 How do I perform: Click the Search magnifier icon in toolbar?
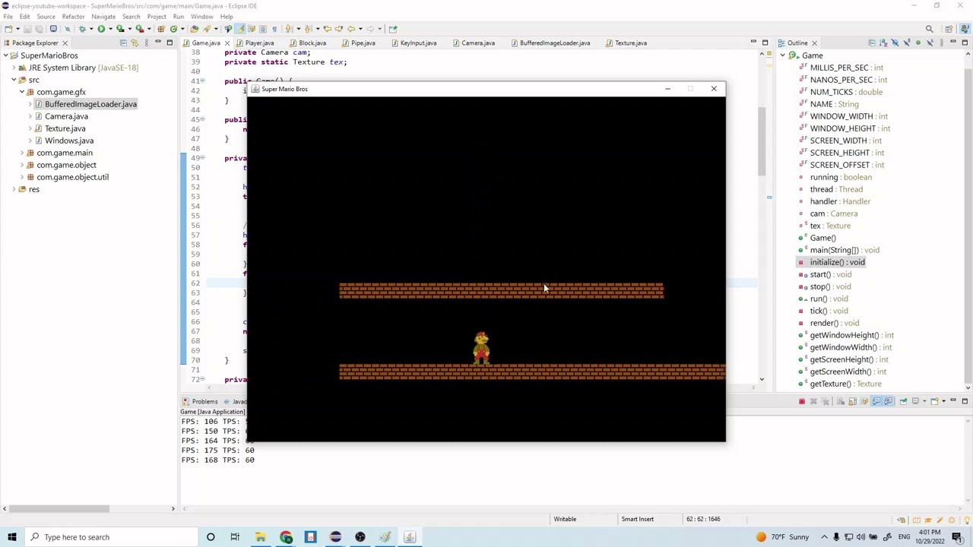pyautogui.click(x=929, y=29)
